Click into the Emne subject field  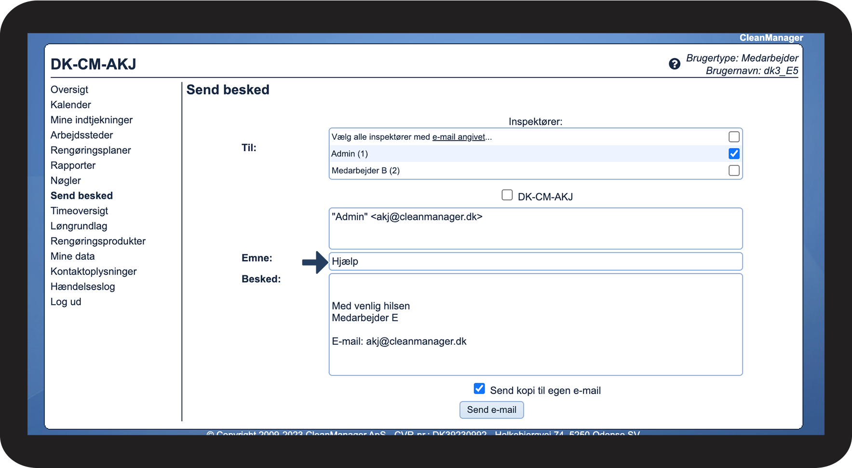coord(535,261)
